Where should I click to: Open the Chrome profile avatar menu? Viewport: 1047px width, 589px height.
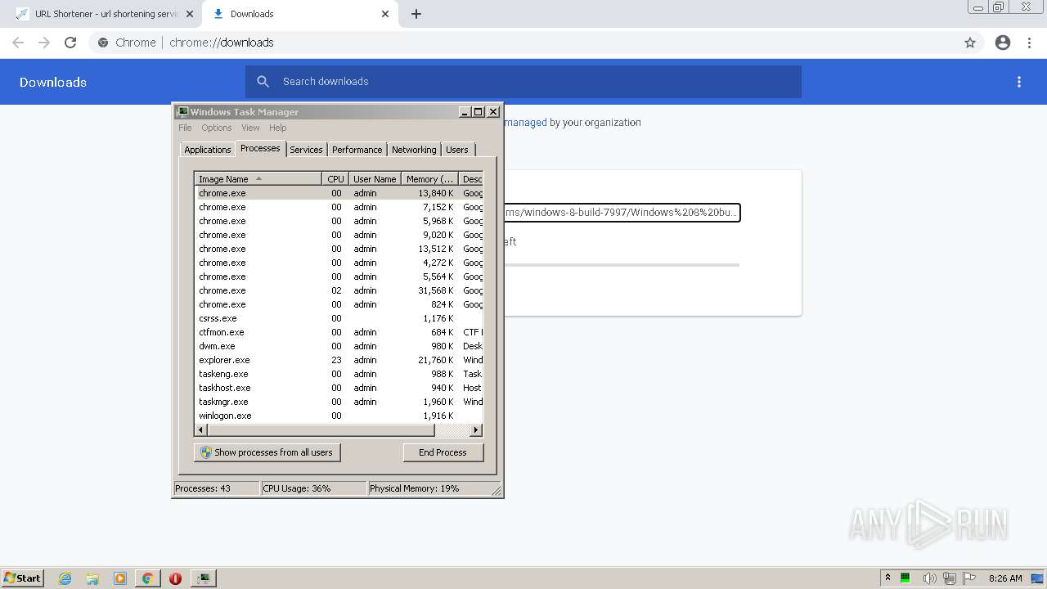(1003, 43)
